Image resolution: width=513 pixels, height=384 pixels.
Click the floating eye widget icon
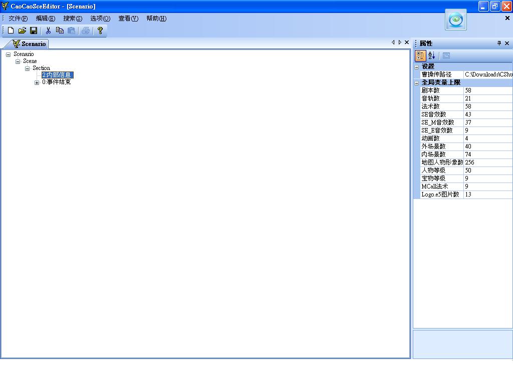(456, 20)
